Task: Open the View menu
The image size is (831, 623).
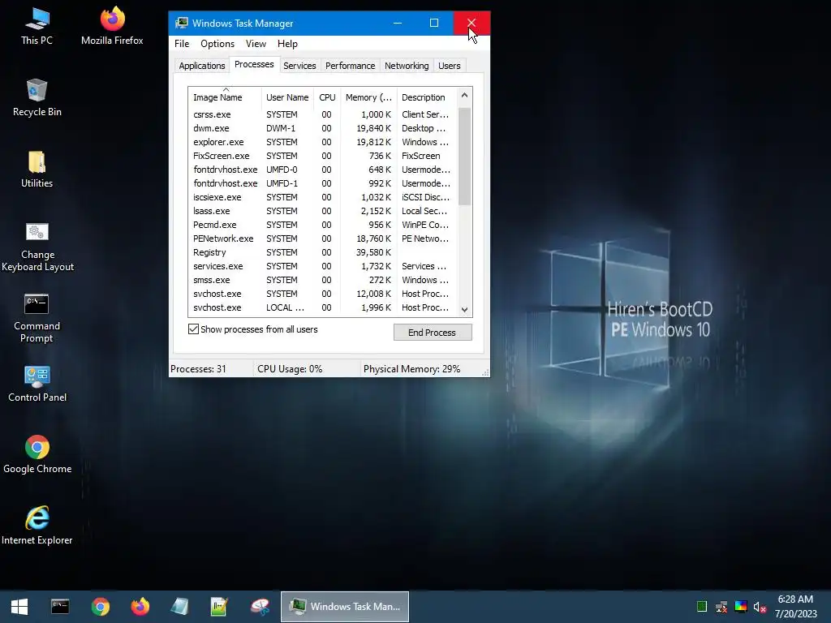Action: (x=256, y=44)
